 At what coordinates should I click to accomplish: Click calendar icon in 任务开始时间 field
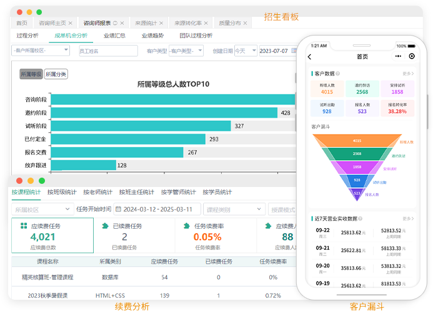click(118, 209)
